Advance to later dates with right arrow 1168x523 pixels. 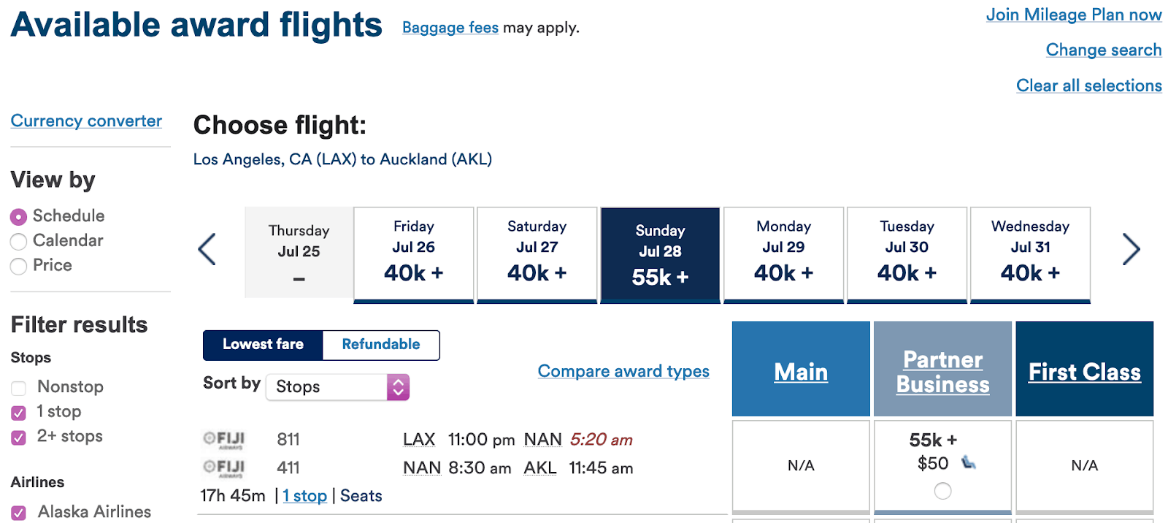(x=1131, y=250)
